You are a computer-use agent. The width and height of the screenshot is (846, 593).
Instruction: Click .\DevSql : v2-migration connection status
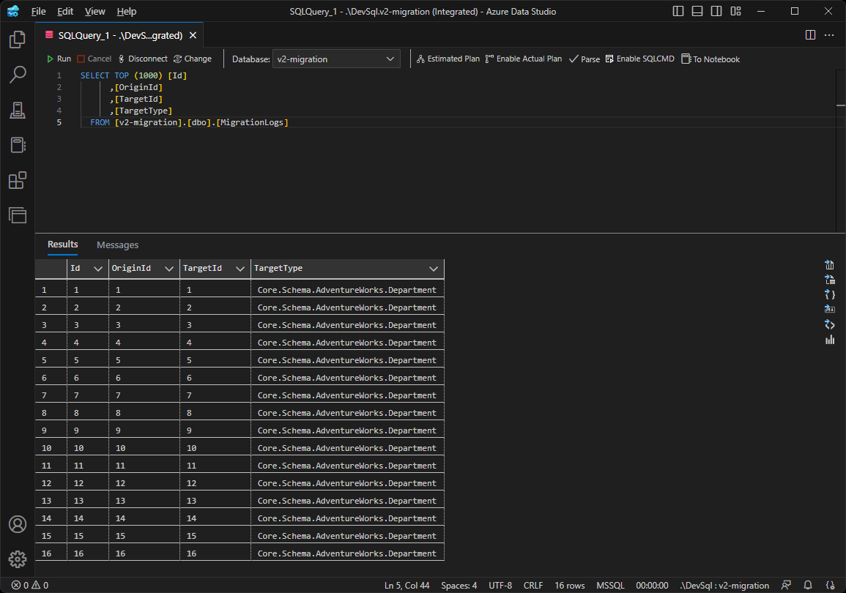(724, 586)
